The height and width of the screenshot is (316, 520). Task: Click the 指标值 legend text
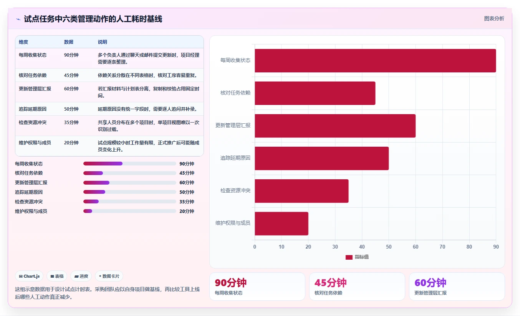[362, 257]
